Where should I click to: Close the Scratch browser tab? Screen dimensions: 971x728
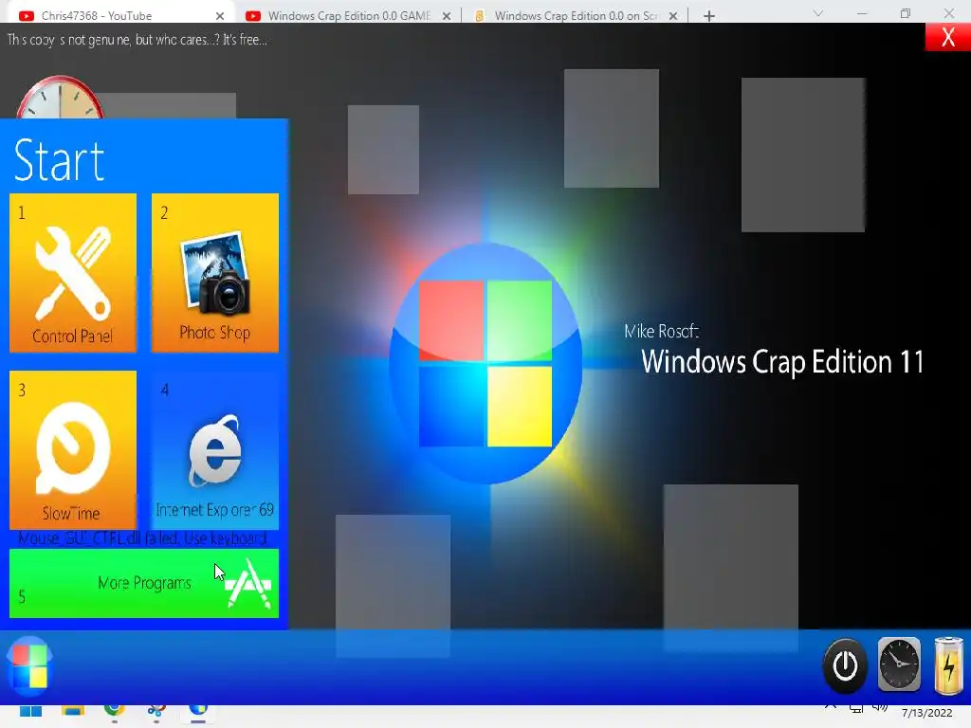[x=673, y=16]
